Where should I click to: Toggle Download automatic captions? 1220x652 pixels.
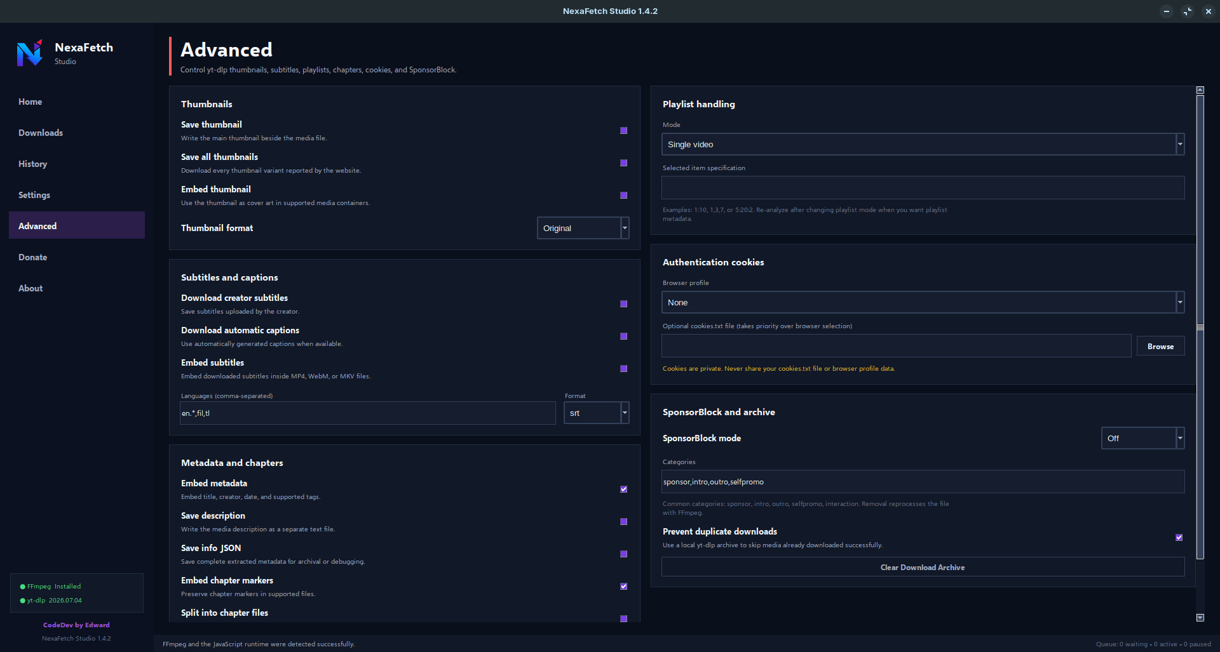pyautogui.click(x=624, y=336)
